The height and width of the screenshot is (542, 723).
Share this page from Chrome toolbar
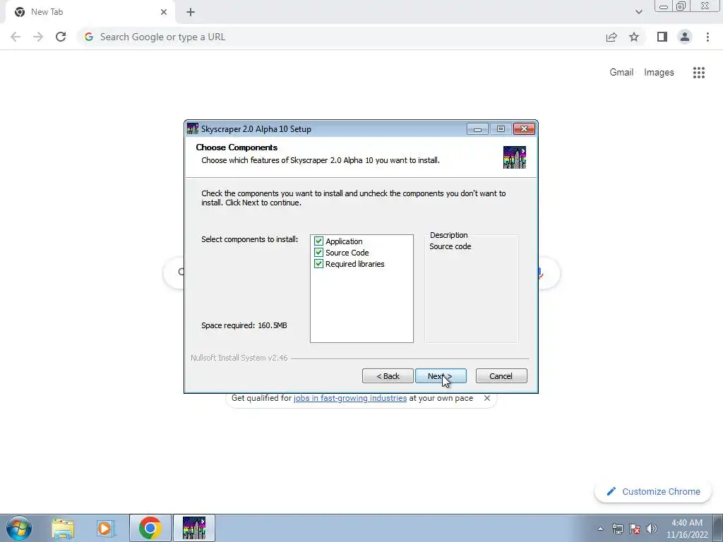point(611,37)
